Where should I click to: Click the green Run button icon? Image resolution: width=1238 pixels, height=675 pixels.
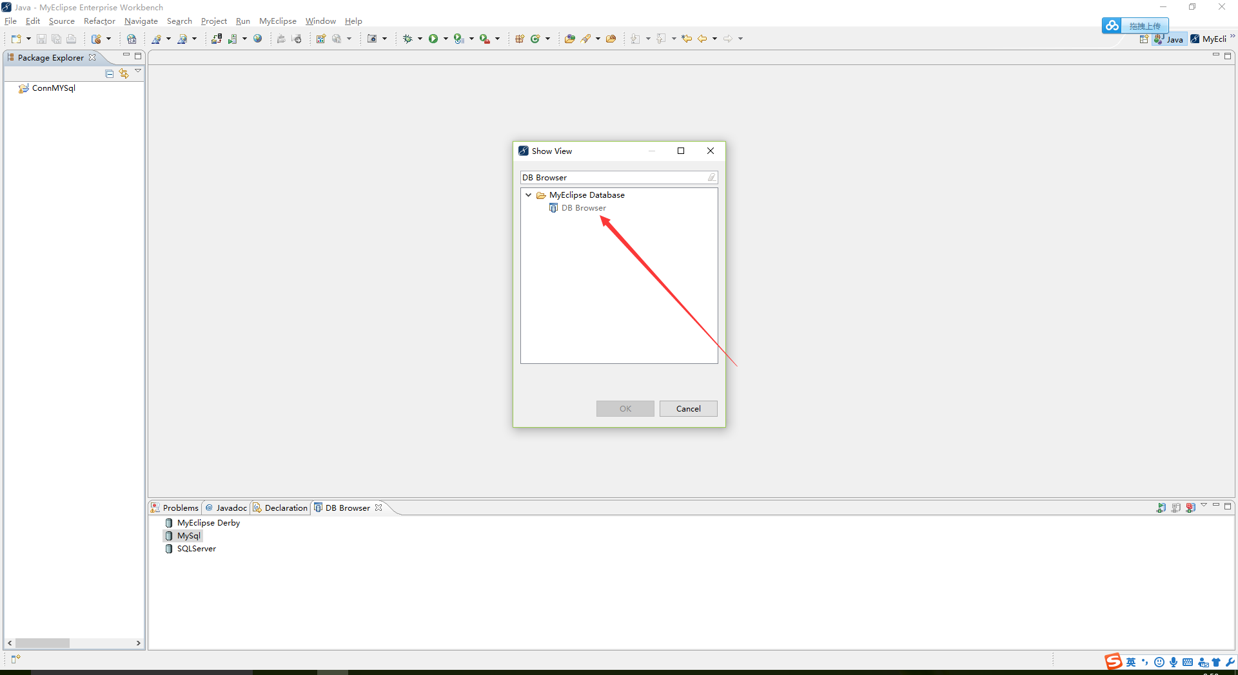(433, 39)
